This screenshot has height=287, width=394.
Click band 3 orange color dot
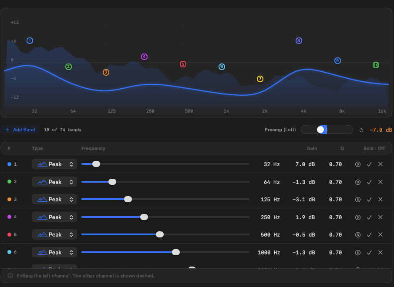click(9, 199)
